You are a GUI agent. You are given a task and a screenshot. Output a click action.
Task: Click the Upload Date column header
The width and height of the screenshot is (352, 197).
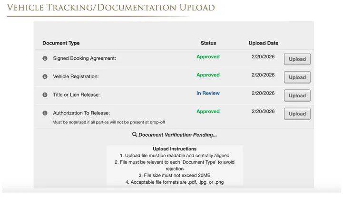[264, 43]
